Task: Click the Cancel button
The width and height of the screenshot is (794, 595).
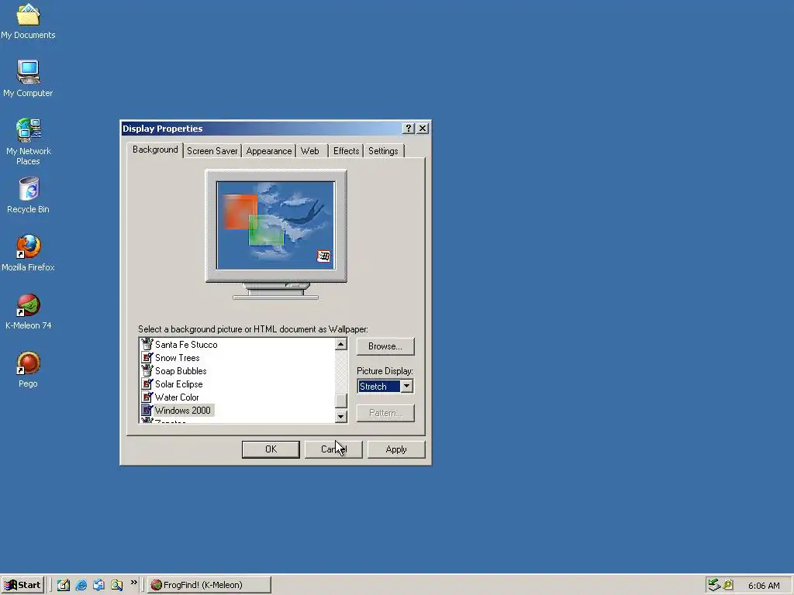Action: [x=333, y=449]
